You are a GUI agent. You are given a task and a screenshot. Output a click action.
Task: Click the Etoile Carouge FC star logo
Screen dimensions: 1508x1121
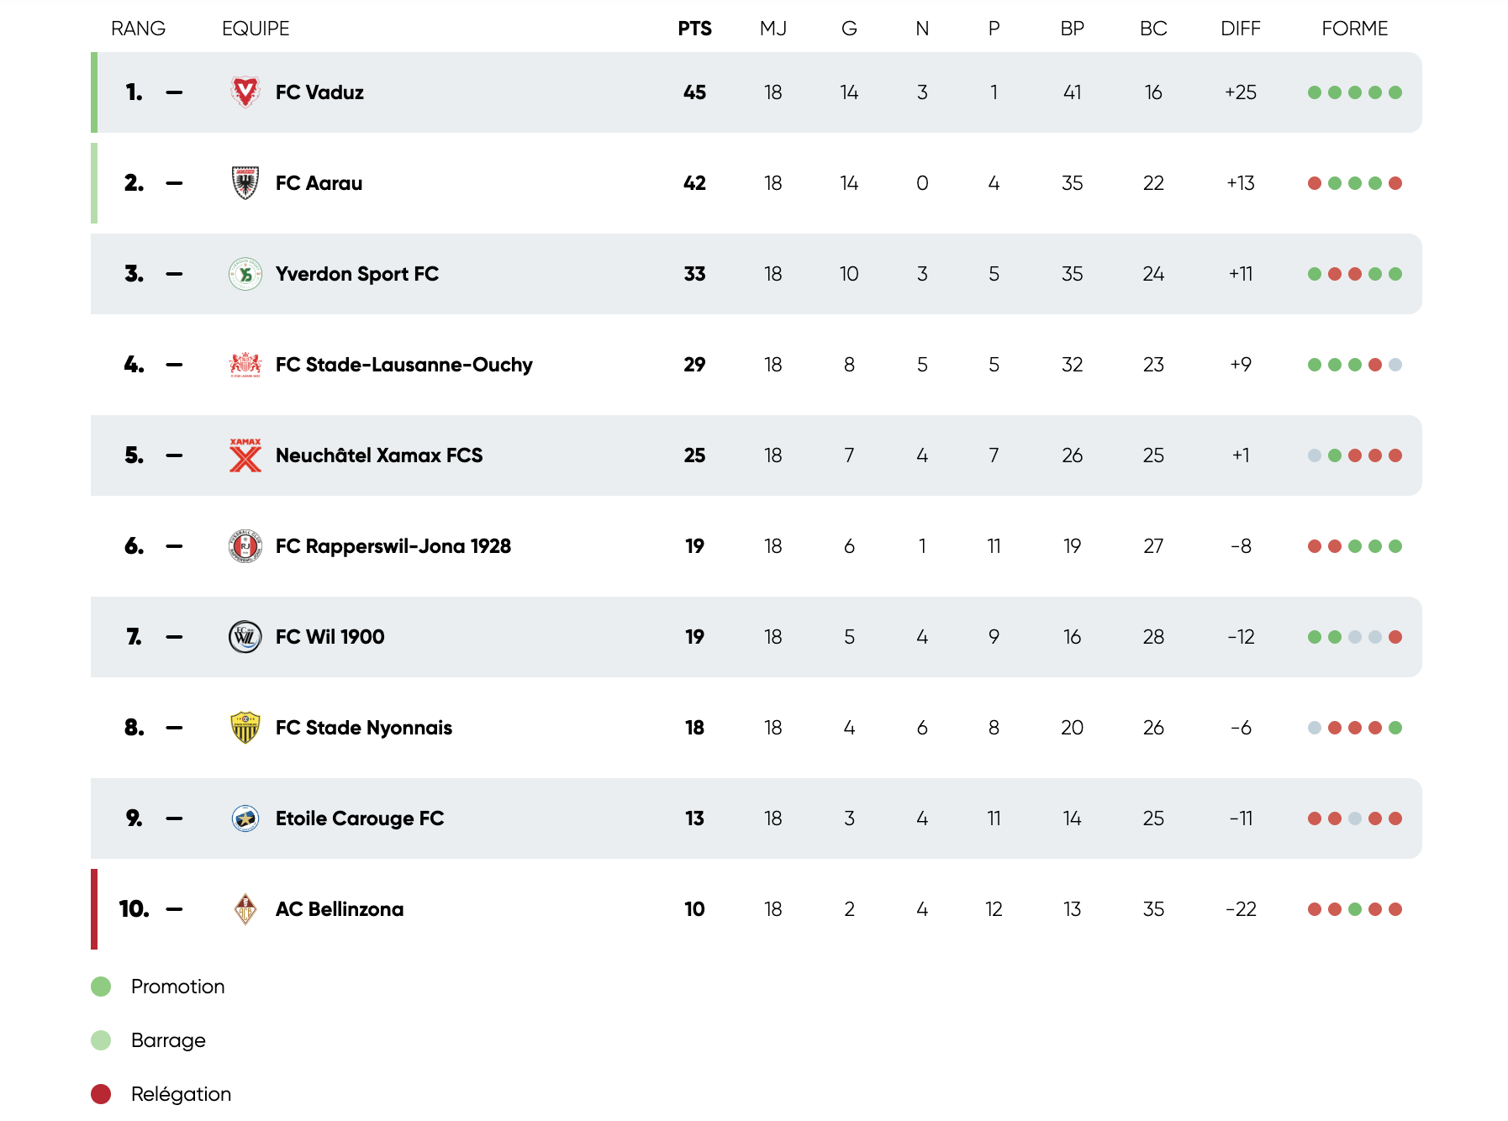[x=245, y=818]
